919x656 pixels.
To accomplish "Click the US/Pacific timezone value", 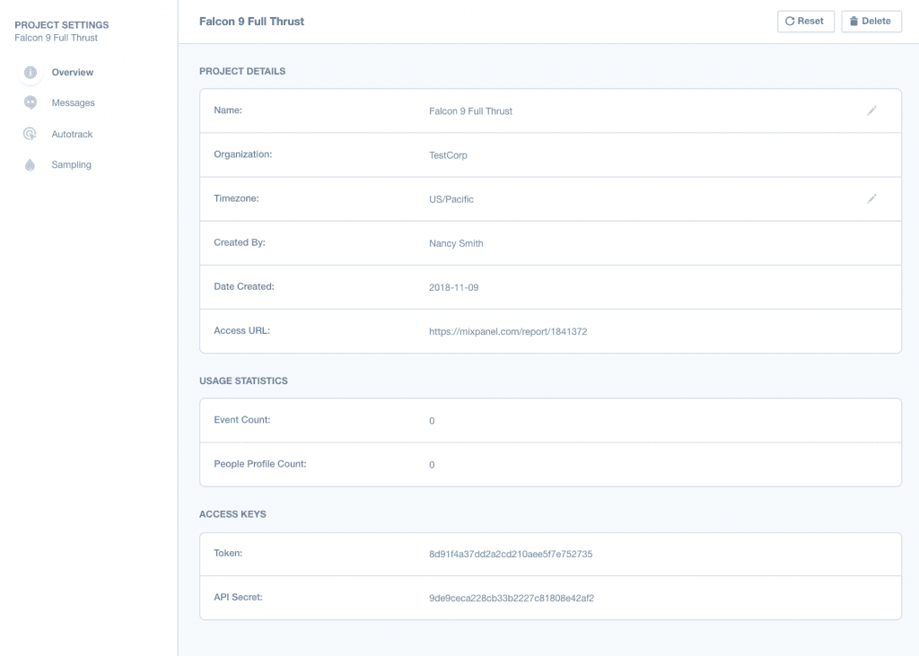I will 451,199.
